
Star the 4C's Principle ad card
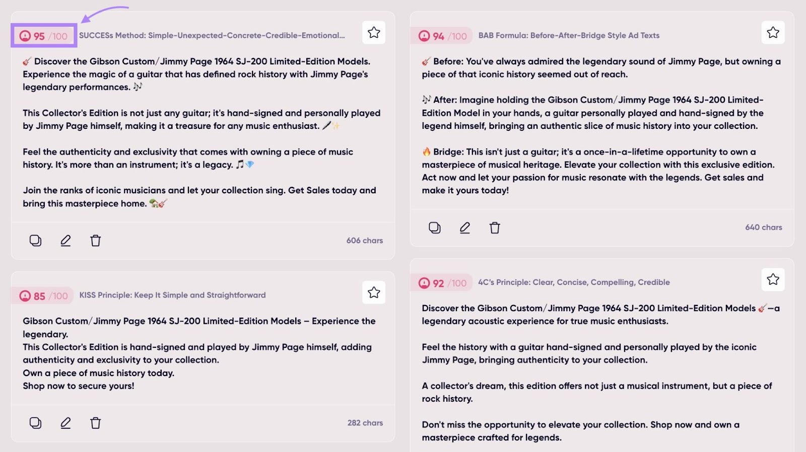(773, 279)
